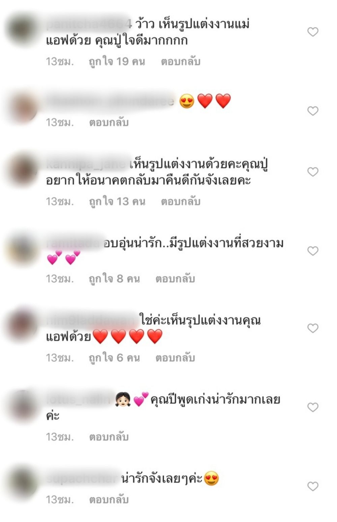The image size is (337, 522).
Task: Like the comment with 13 likes
Action: [x=313, y=172]
